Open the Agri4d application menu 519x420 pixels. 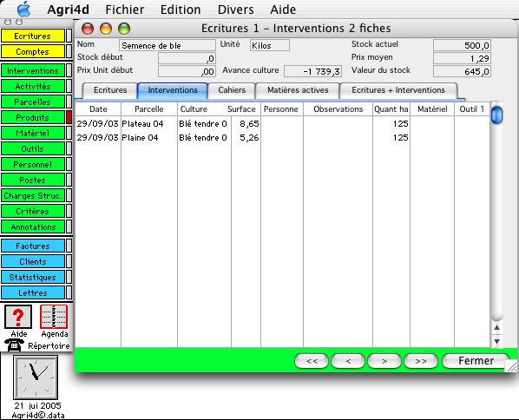coord(69,10)
